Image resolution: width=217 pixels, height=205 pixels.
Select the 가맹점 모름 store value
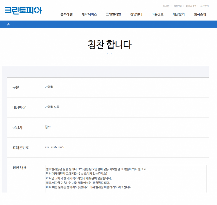pos(52,107)
